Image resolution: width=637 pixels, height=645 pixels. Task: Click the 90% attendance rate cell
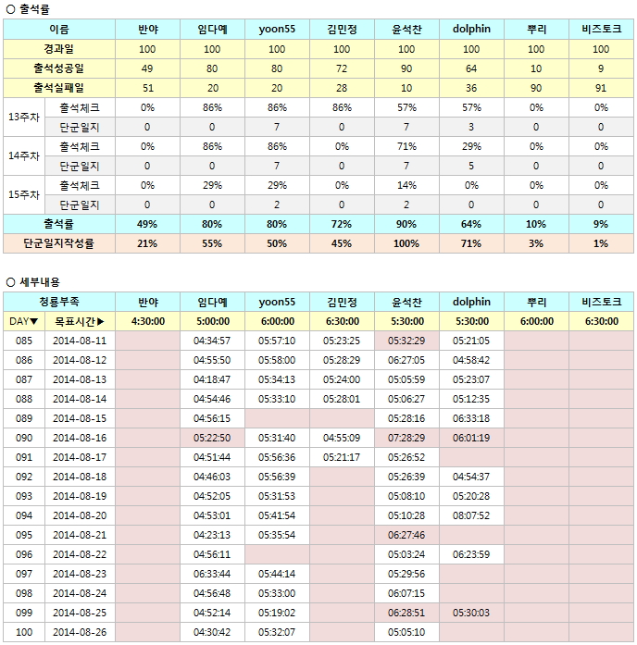coord(407,224)
